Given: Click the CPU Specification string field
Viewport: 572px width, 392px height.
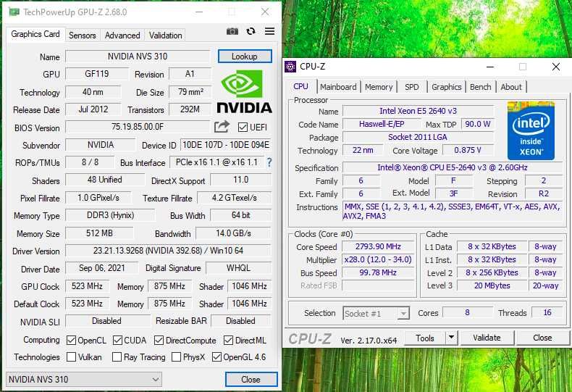Looking at the screenshot, I should click(453, 167).
